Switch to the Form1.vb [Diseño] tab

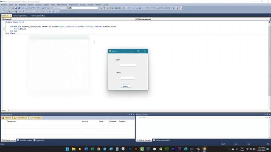38,16
